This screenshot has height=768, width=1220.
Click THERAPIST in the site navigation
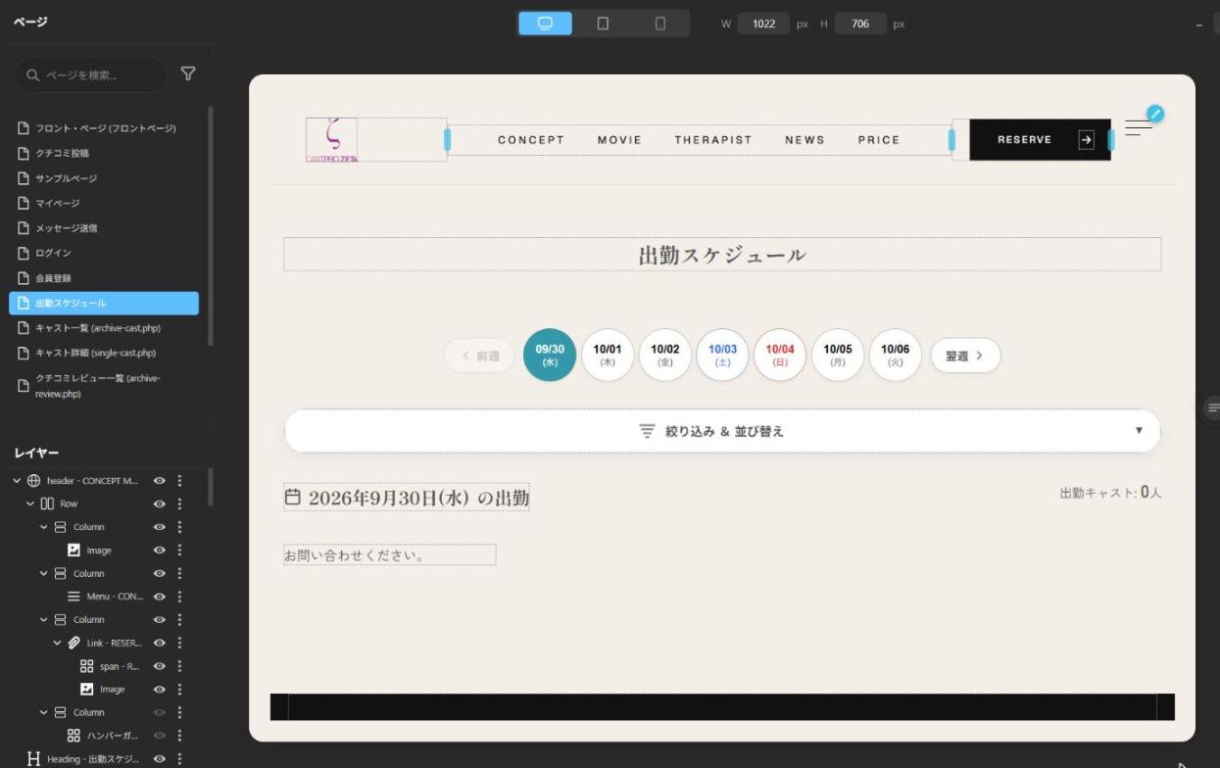pos(713,140)
